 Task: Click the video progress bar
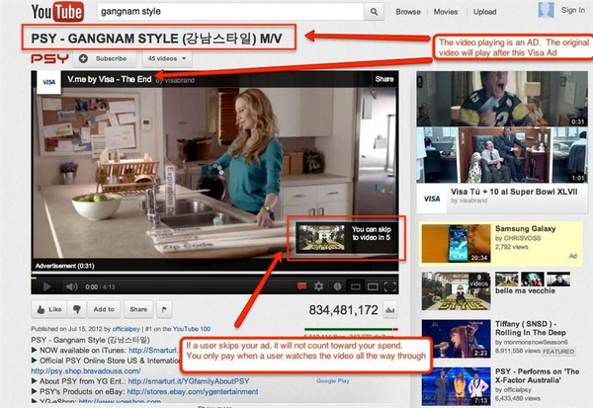click(214, 278)
